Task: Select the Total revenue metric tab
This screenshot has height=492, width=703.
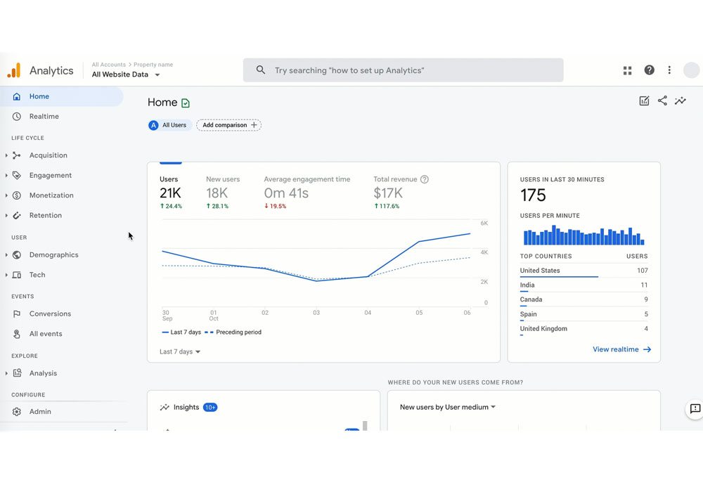Action: tap(401, 193)
